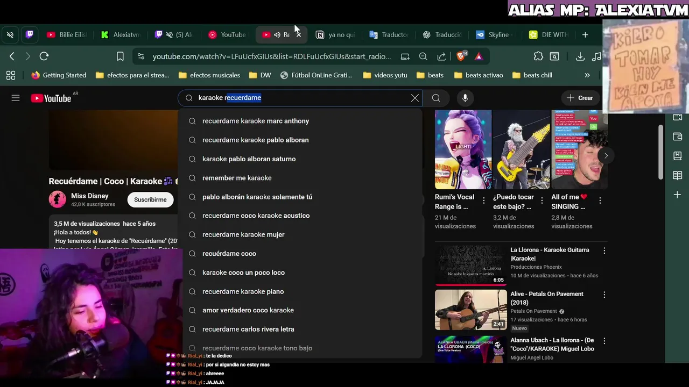689x387 pixels.
Task: Click the address bar URL
Action: click(x=272, y=56)
